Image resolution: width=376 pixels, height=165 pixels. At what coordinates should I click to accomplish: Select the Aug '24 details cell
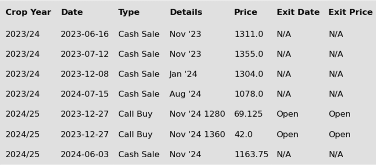[185, 94]
